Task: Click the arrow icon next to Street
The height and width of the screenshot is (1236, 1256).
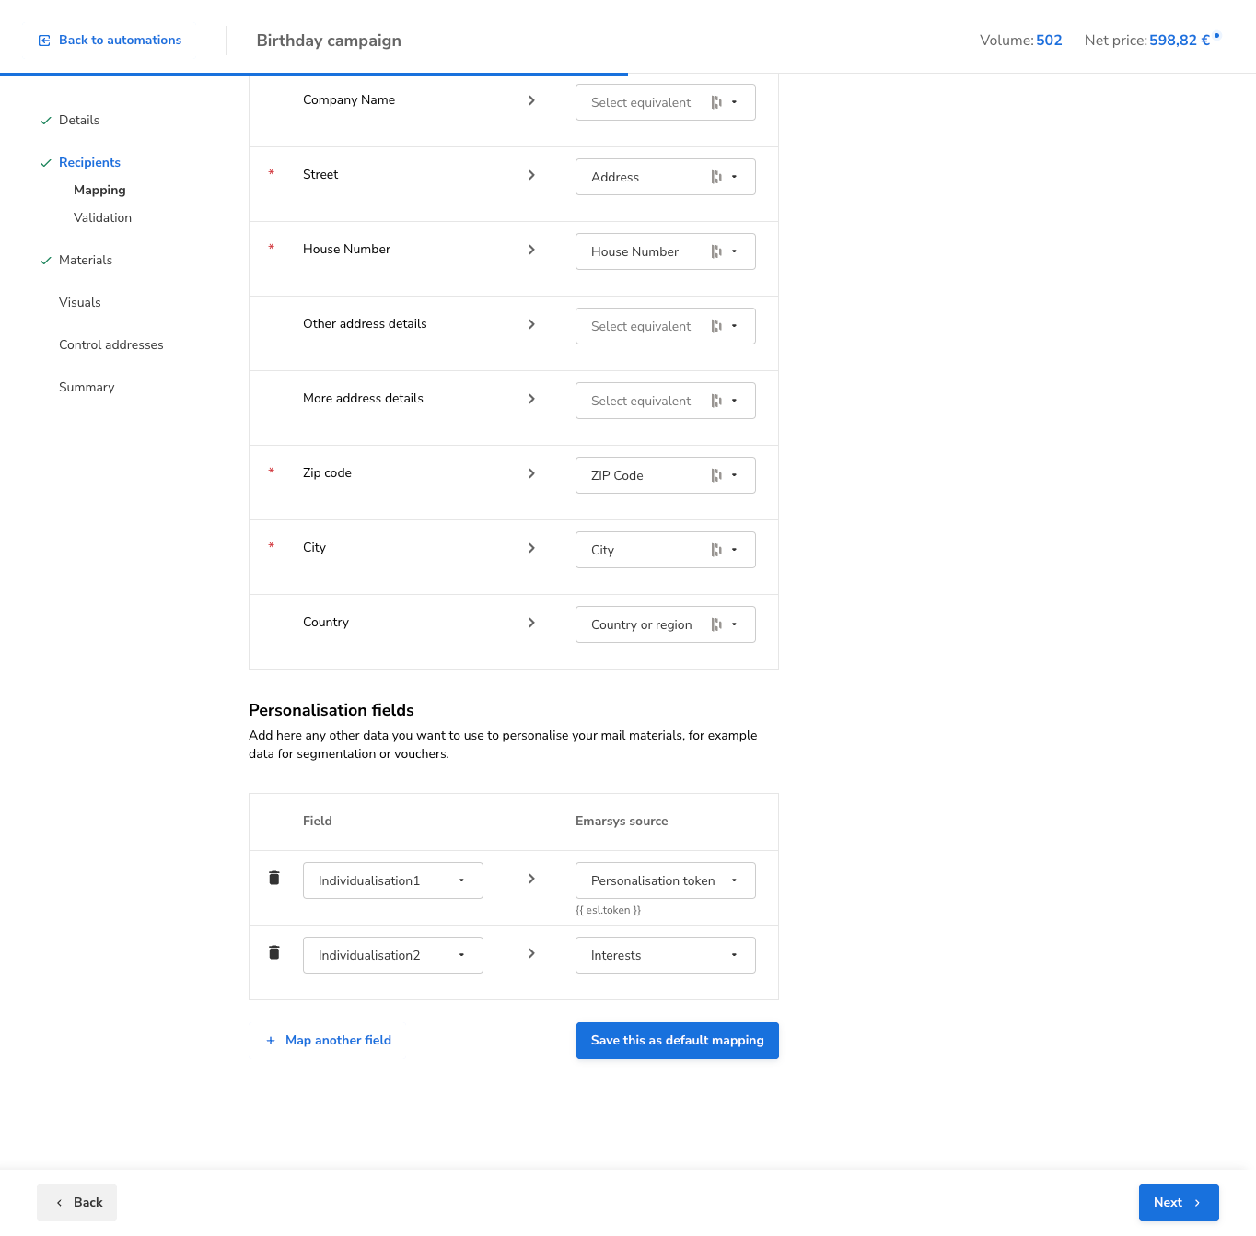Action: (531, 175)
